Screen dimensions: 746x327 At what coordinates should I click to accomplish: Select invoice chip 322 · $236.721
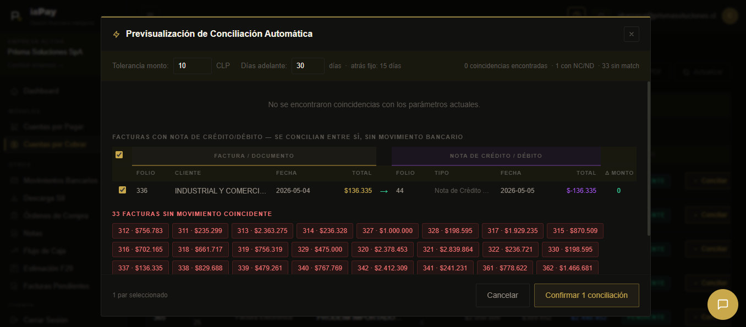click(511, 250)
